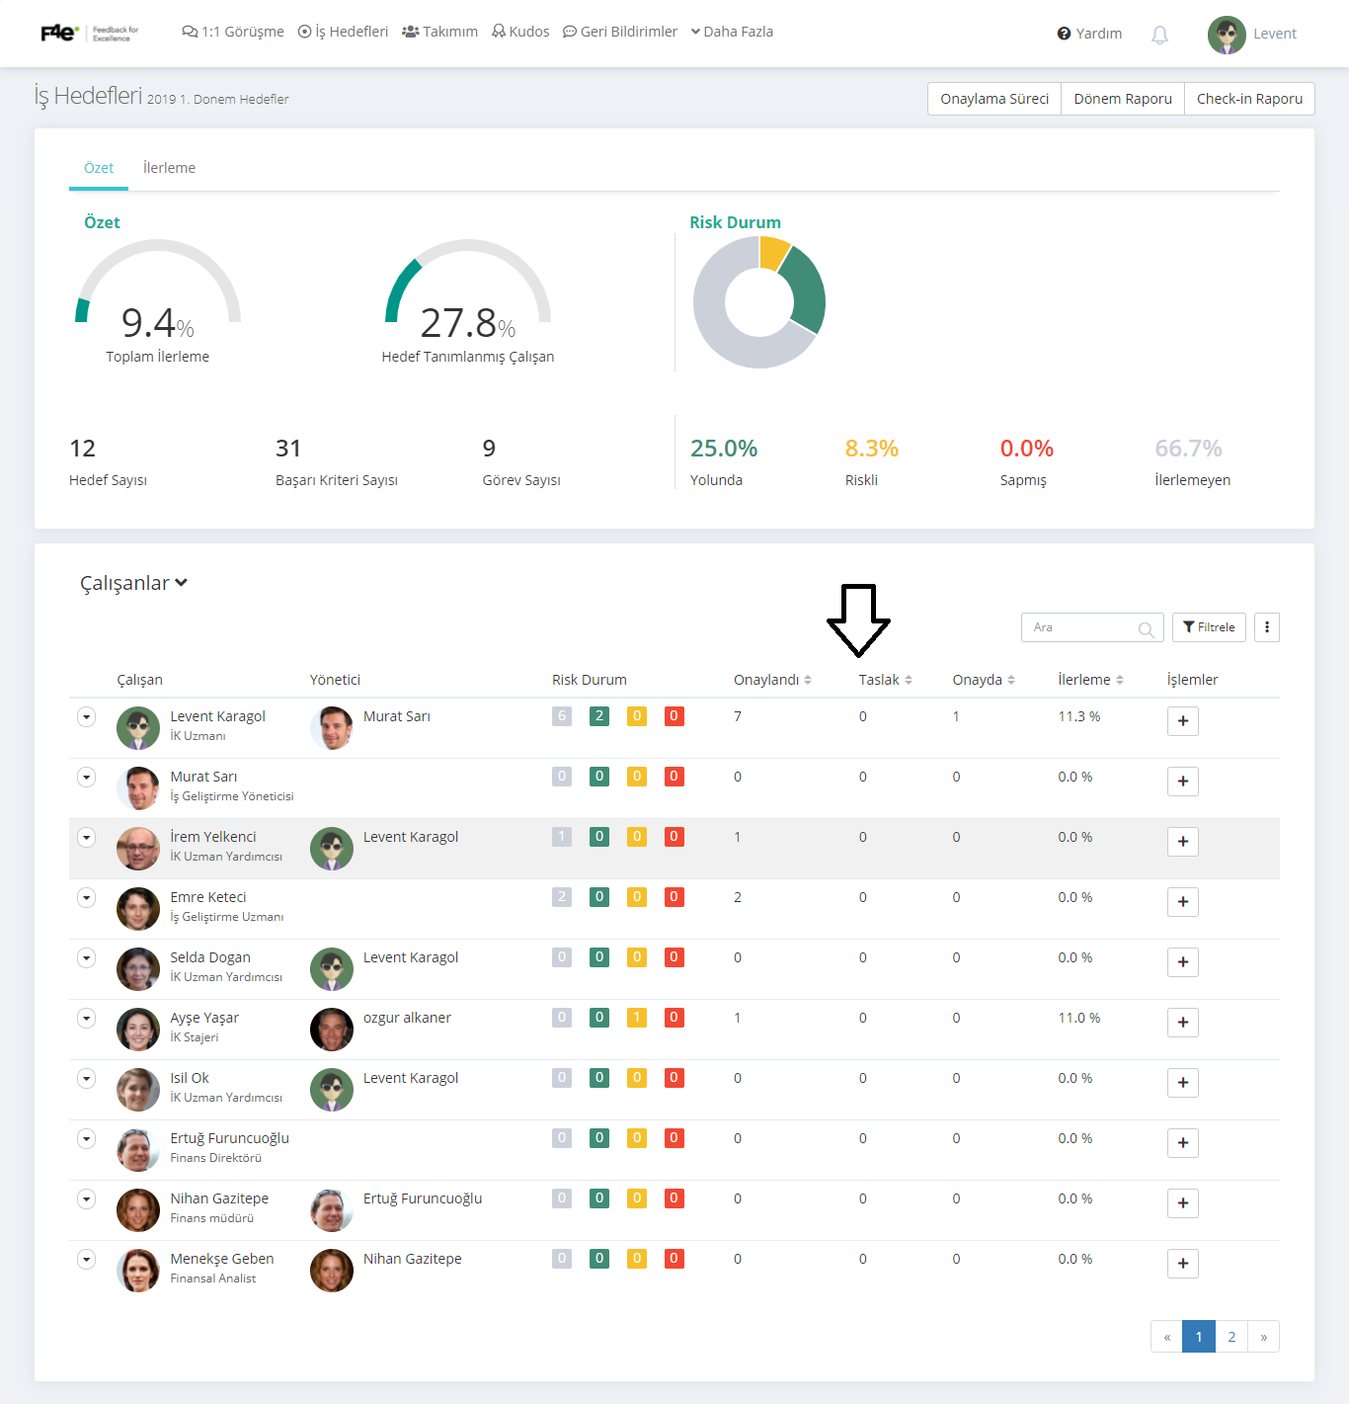
Task: Click ozgur alkaner's manager avatar
Action: point(332,1030)
